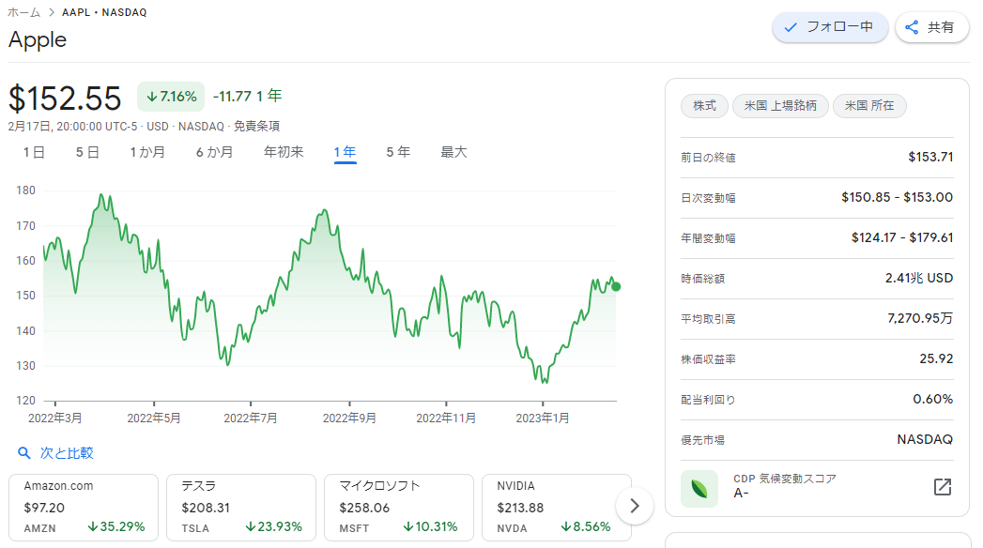Viewport: 983px width, 548px height.
Task: Switch chart to 5年 range
Action: [x=398, y=152]
